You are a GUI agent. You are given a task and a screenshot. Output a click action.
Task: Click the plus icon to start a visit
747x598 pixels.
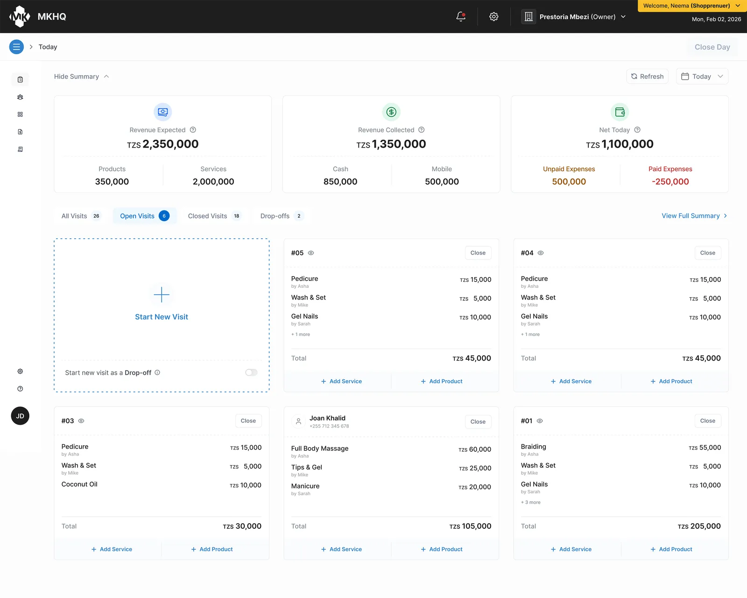tap(162, 295)
